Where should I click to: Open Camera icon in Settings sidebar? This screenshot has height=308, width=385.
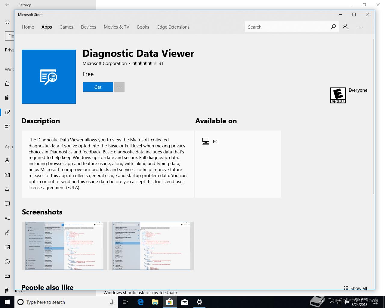(x=7, y=175)
